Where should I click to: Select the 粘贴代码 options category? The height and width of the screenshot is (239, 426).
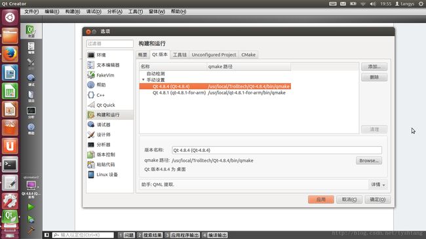109,164
